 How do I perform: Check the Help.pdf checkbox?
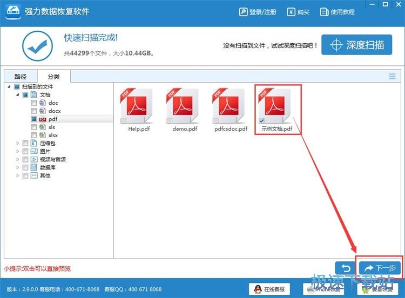click(x=124, y=120)
